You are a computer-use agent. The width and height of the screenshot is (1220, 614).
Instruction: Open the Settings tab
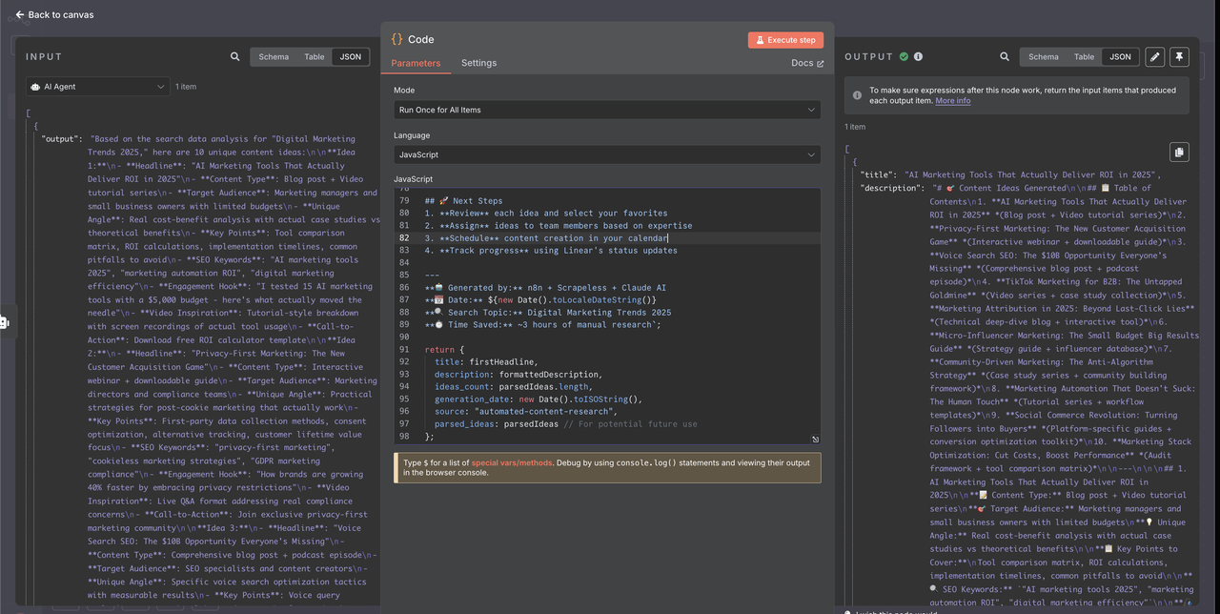coord(478,63)
